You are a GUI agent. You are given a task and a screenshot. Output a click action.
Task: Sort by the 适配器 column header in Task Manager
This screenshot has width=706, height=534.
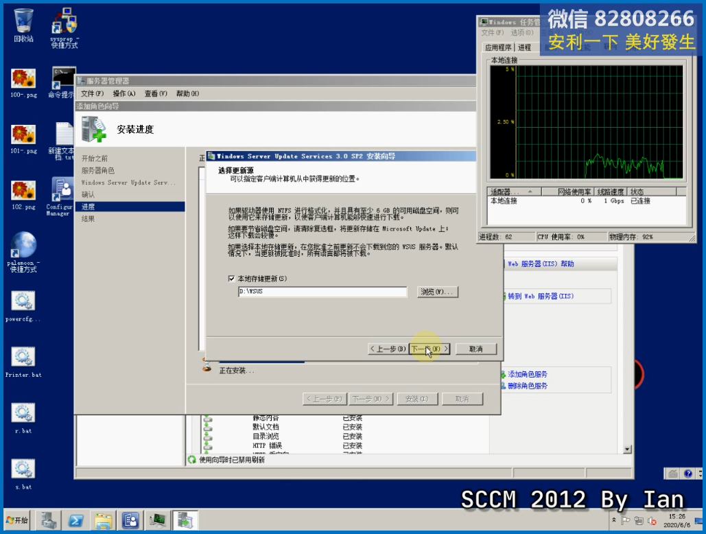tap(514, 191)
